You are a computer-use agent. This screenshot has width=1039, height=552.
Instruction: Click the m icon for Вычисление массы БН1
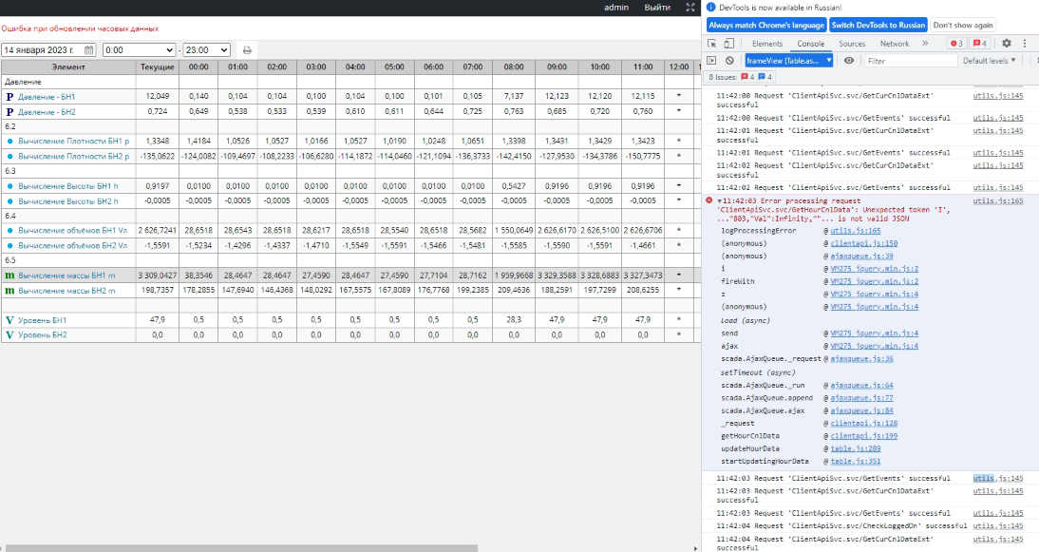[x=9, y=275]
